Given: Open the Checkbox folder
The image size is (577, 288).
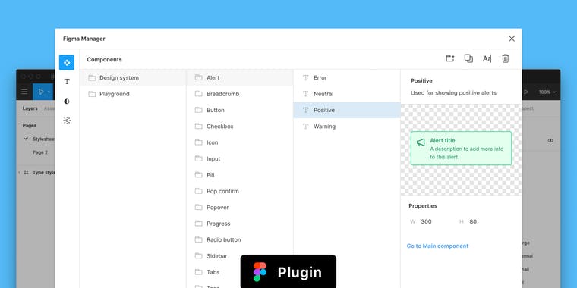Looking at the screenshot, I should 240,127.
